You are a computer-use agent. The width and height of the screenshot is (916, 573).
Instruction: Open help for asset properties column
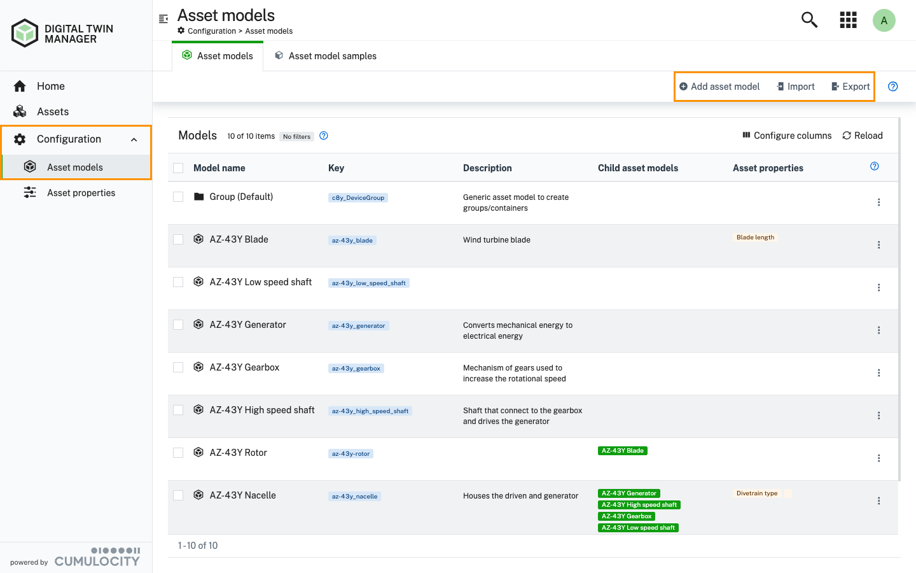874,166
